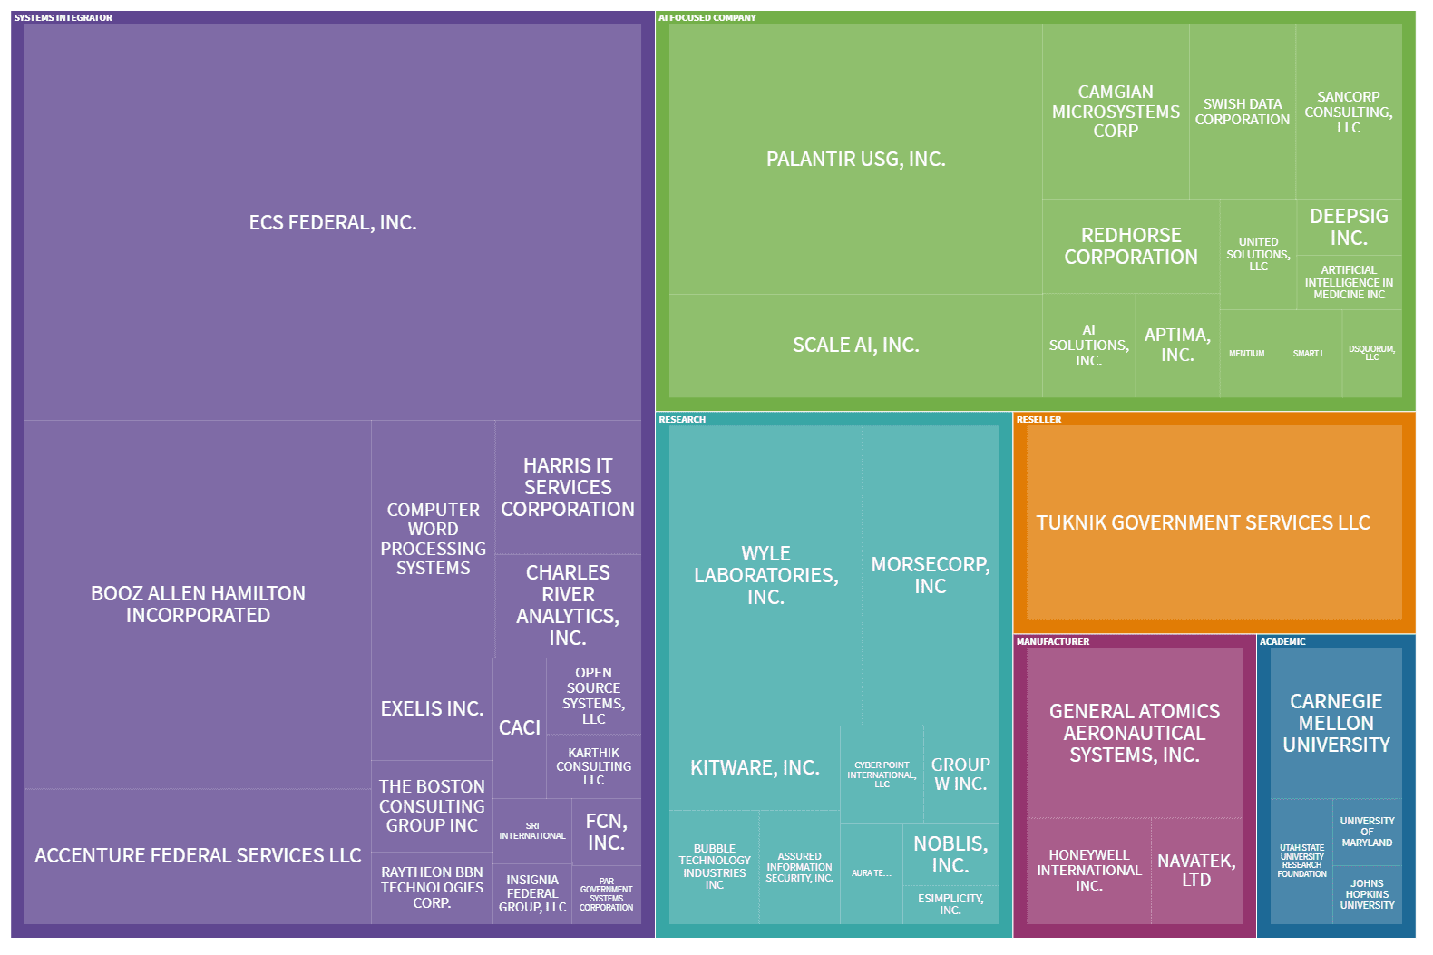Select Assured Information Security, Inc. tile
Viewport: 1433px width, 955px height.
[x=799, y=867]
